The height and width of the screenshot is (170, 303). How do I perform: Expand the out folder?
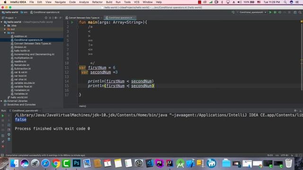pos(5,29)
